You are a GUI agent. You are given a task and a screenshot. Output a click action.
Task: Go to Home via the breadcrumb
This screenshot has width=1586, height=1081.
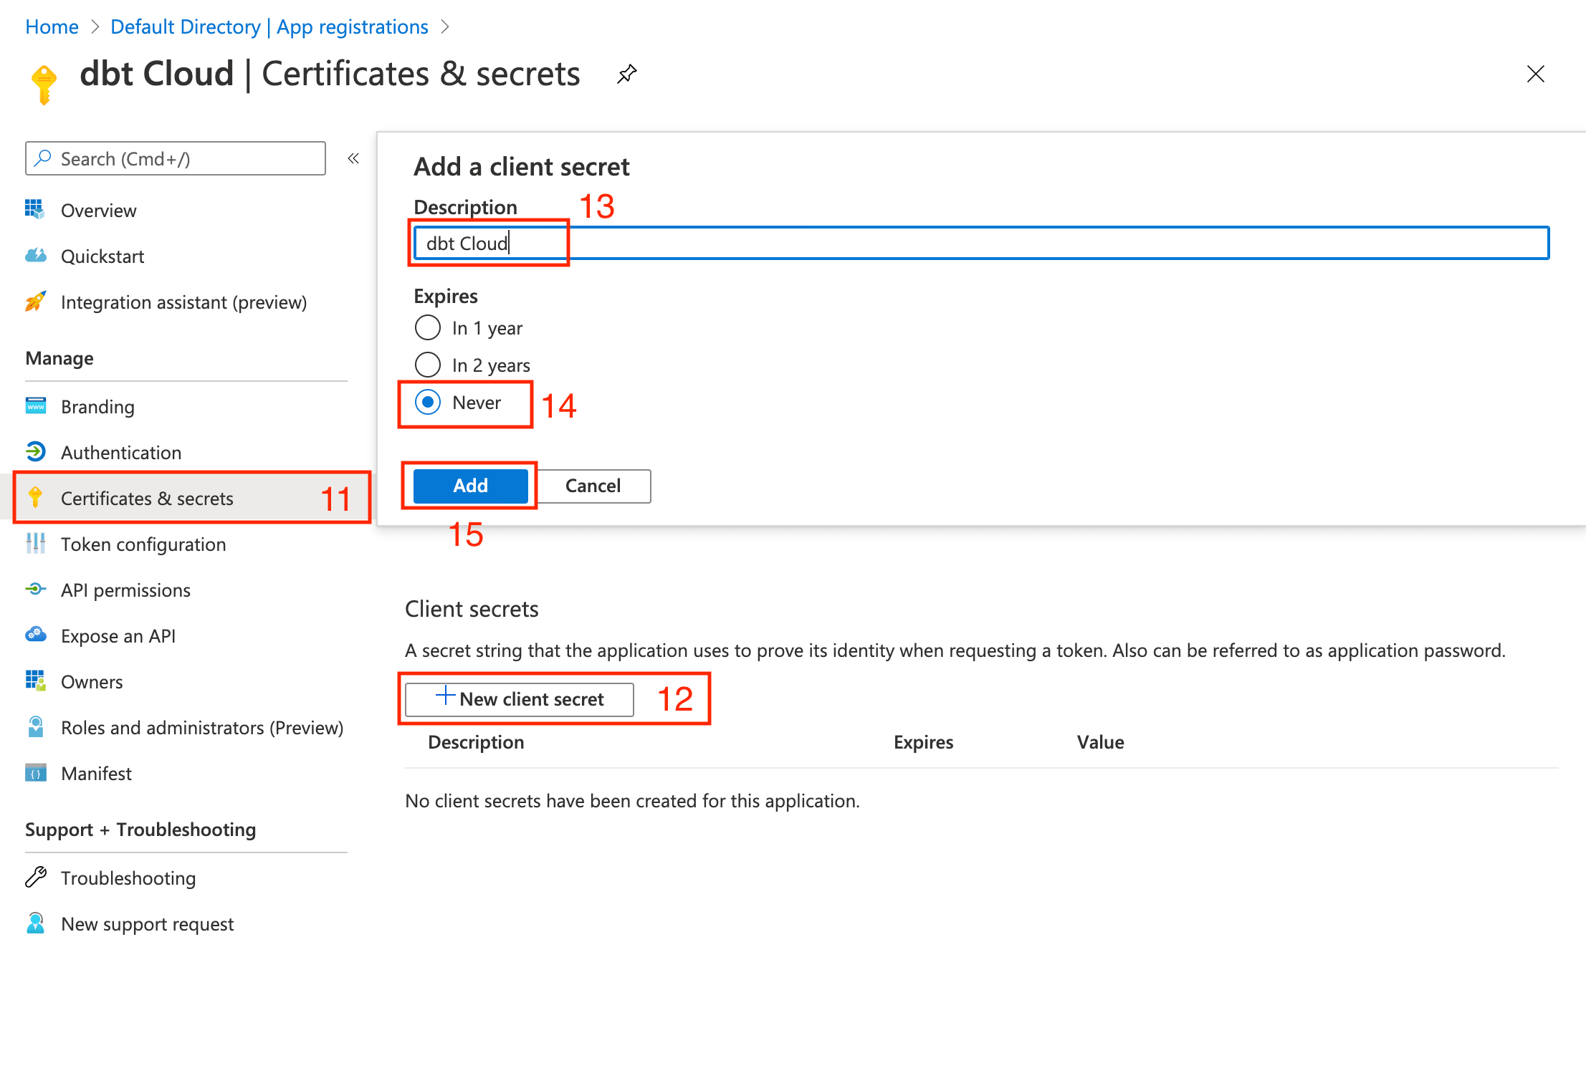click(51, 27)
